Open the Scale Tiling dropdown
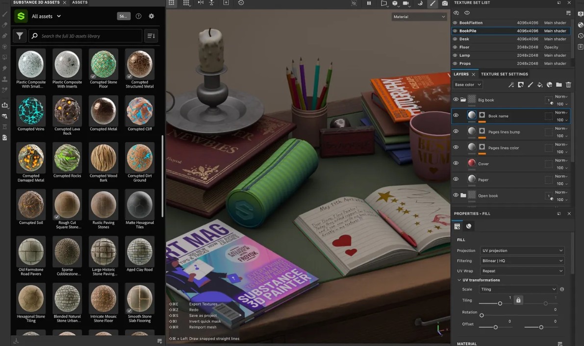 click(518, 289)
